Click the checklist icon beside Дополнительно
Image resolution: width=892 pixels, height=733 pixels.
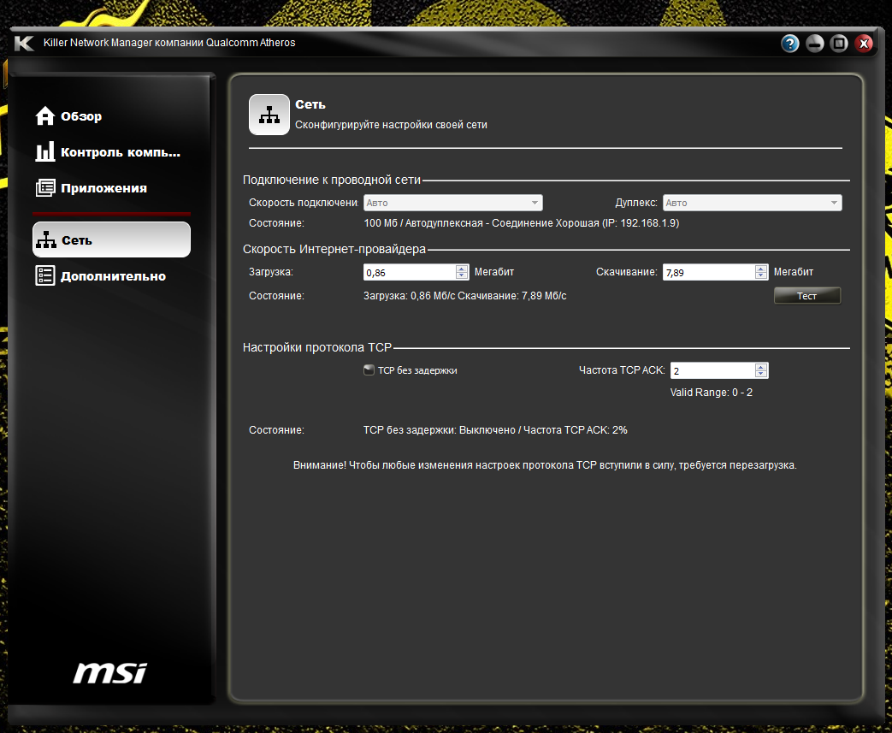pos(45,275)
